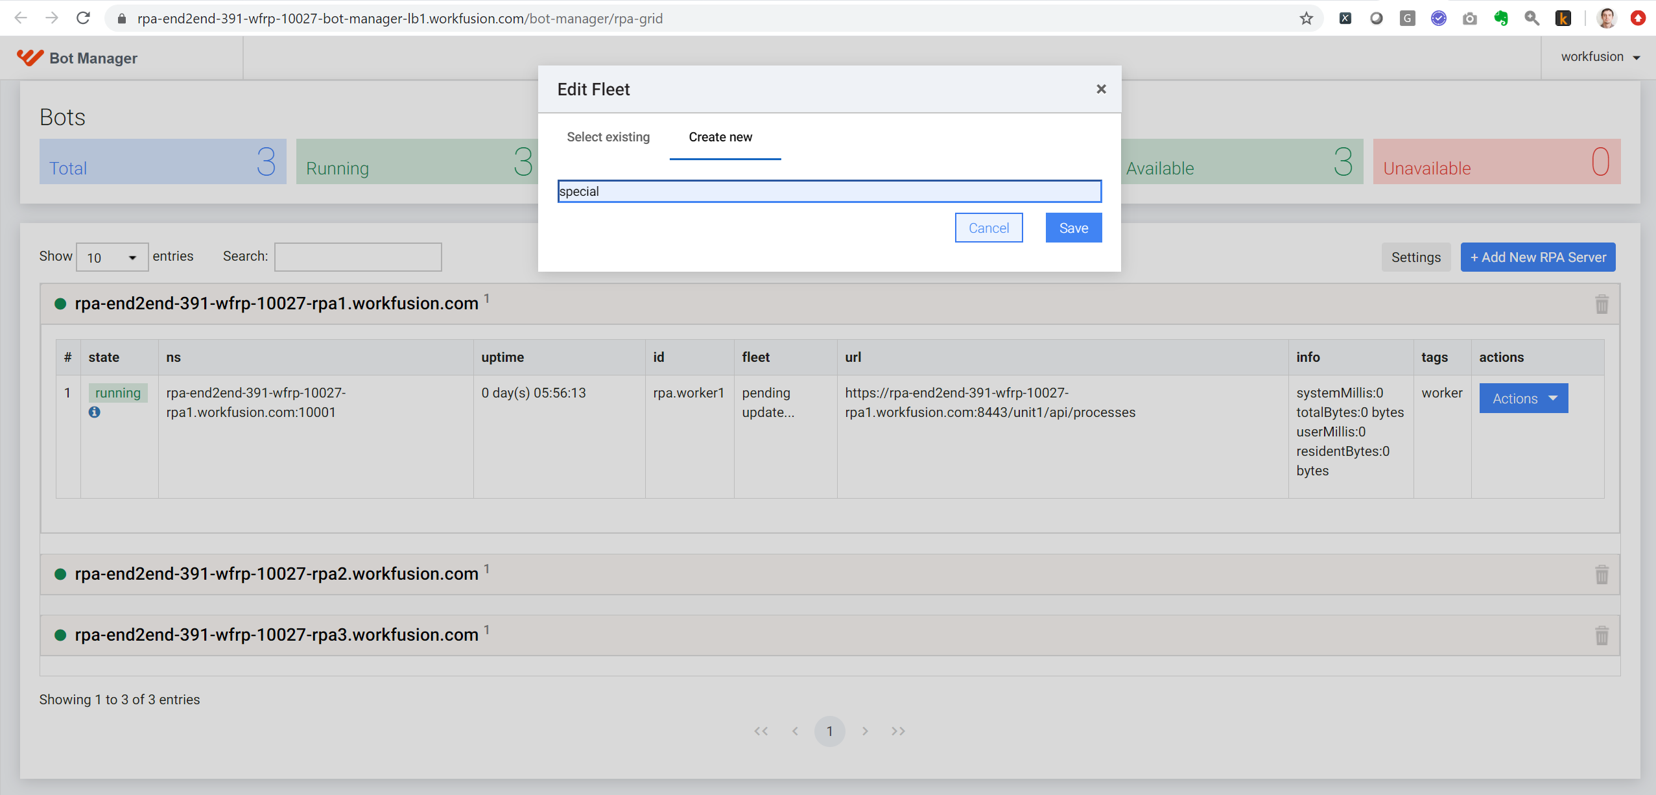Image resolution: width=1656 pixels, height=795 pixels.
Task: Go to the previous page of results
Action: (x=795, y=731)
